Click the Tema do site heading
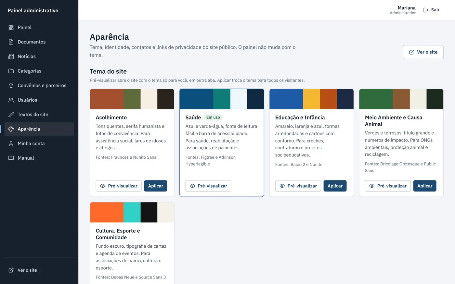 (x=108, y=71)
